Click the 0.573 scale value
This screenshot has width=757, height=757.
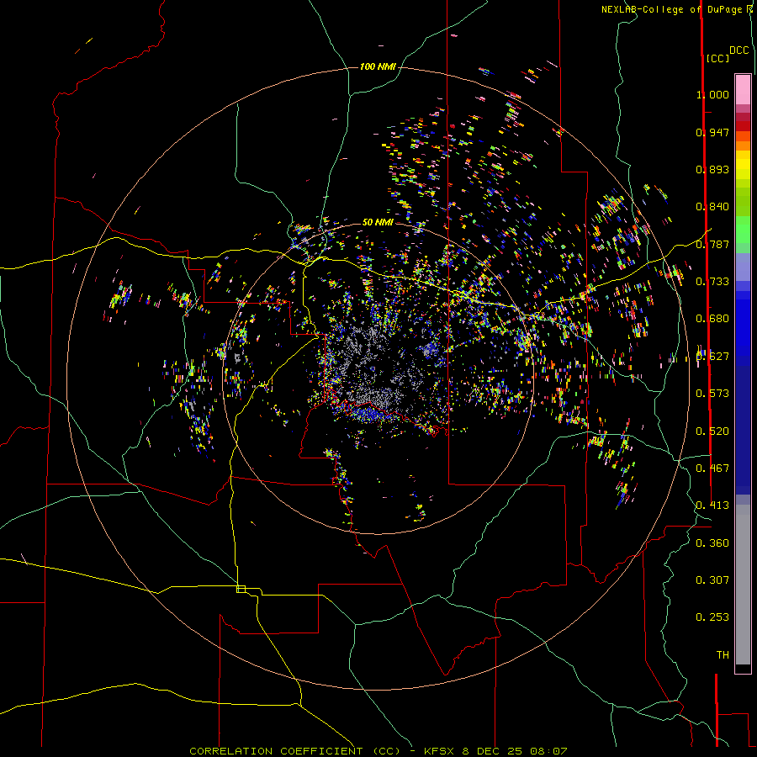pos(712,394)
